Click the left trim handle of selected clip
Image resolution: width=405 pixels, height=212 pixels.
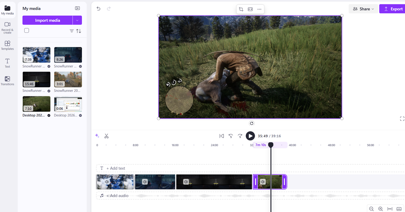pos(256,182)
